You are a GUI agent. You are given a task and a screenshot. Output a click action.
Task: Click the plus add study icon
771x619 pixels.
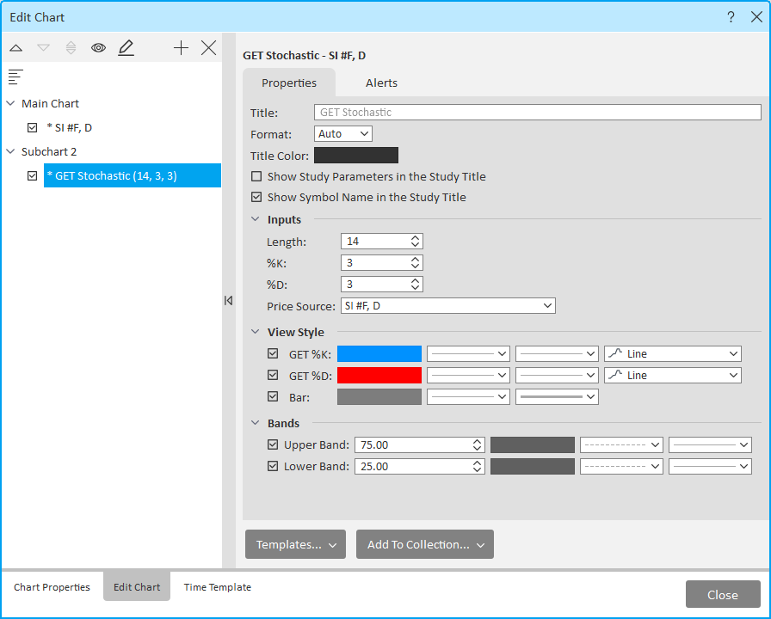coord(181,48)
